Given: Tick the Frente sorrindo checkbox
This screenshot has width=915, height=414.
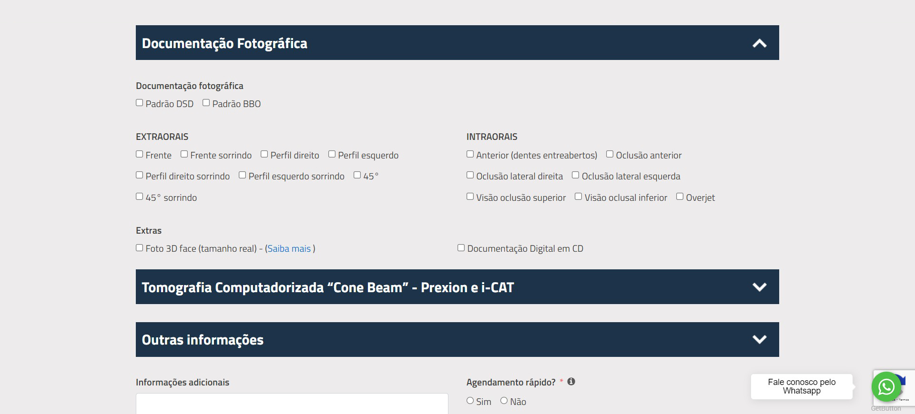Looking at the screenshot, I should pos(184,154).
